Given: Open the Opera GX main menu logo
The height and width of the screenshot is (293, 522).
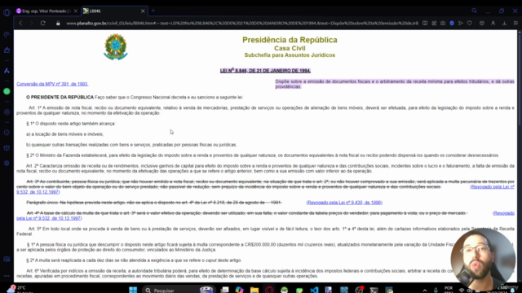Looking at the screenshot, I should coord(7,13).
